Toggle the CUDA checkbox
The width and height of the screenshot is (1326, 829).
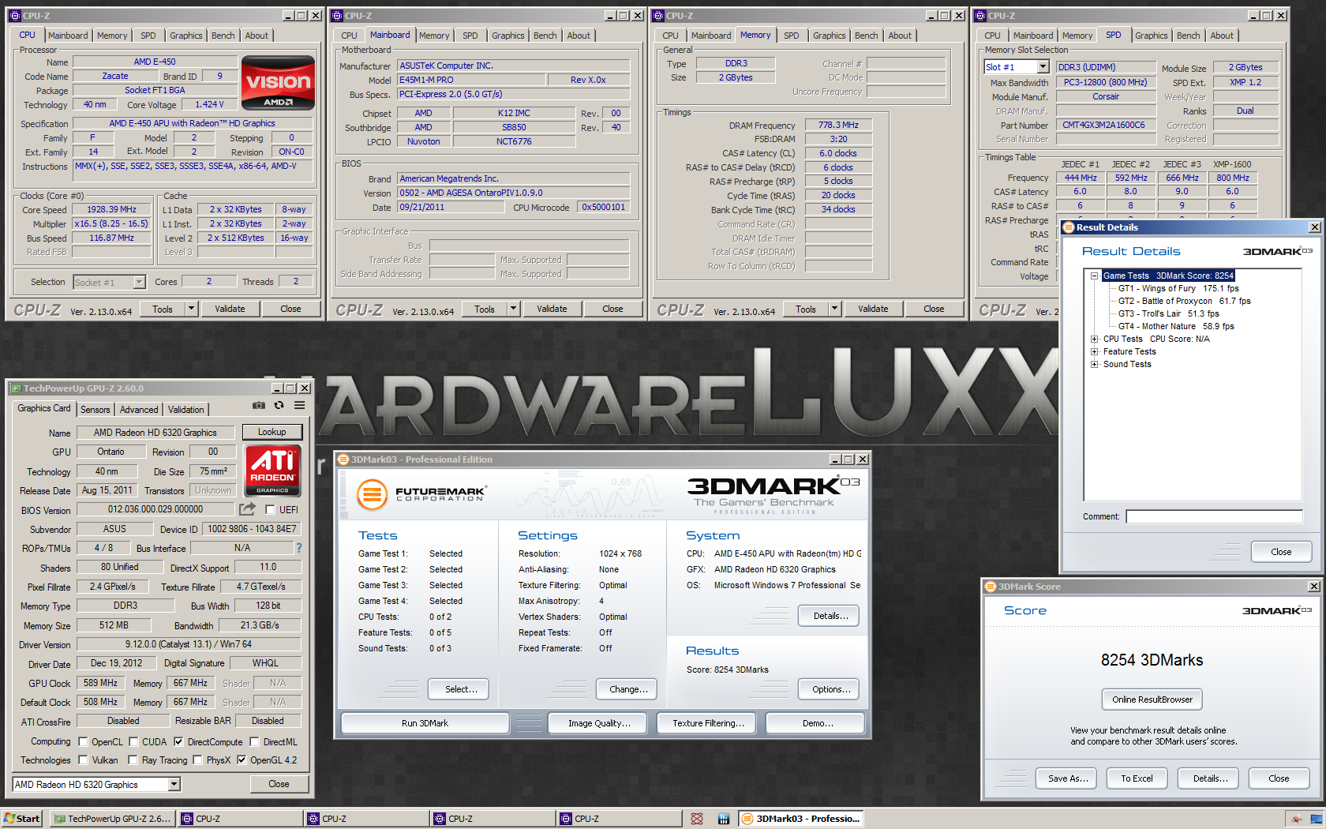tap(133, 742)
